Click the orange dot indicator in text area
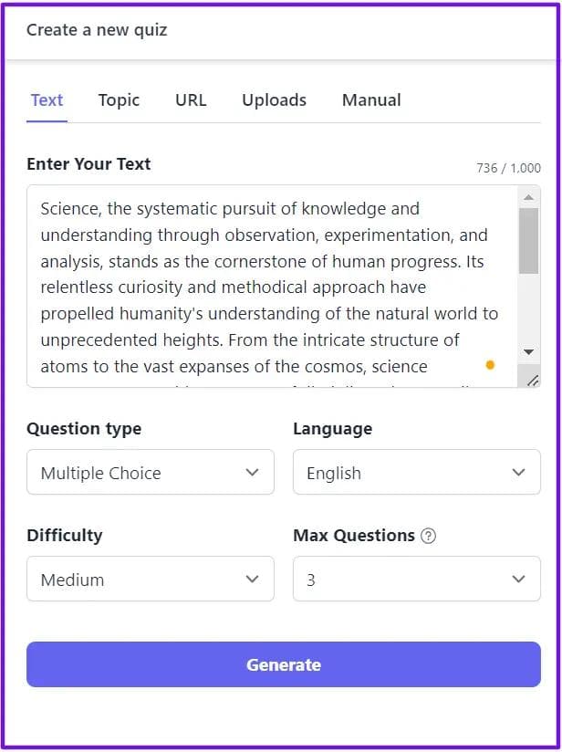Image resolution: width=562 pixels, height=752 pixels. (x=490, y=365)
